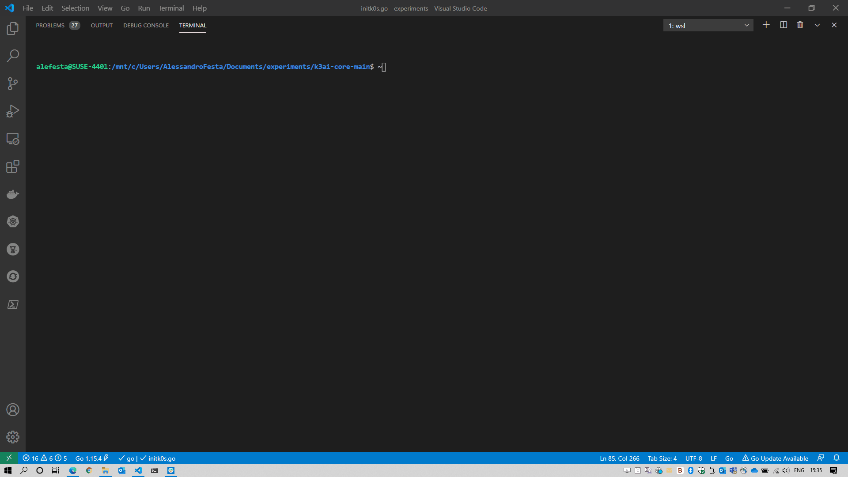
Task: Open the Source Control view
Action: [x=13, y=83]
